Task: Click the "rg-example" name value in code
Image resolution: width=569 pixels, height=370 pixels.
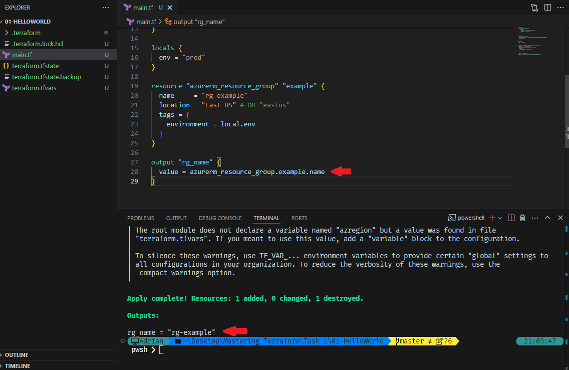Action: coord(224,95)
